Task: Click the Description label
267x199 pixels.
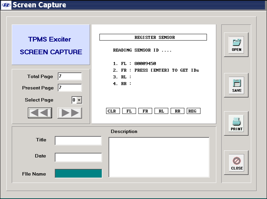Action: (x=124, y=131)
